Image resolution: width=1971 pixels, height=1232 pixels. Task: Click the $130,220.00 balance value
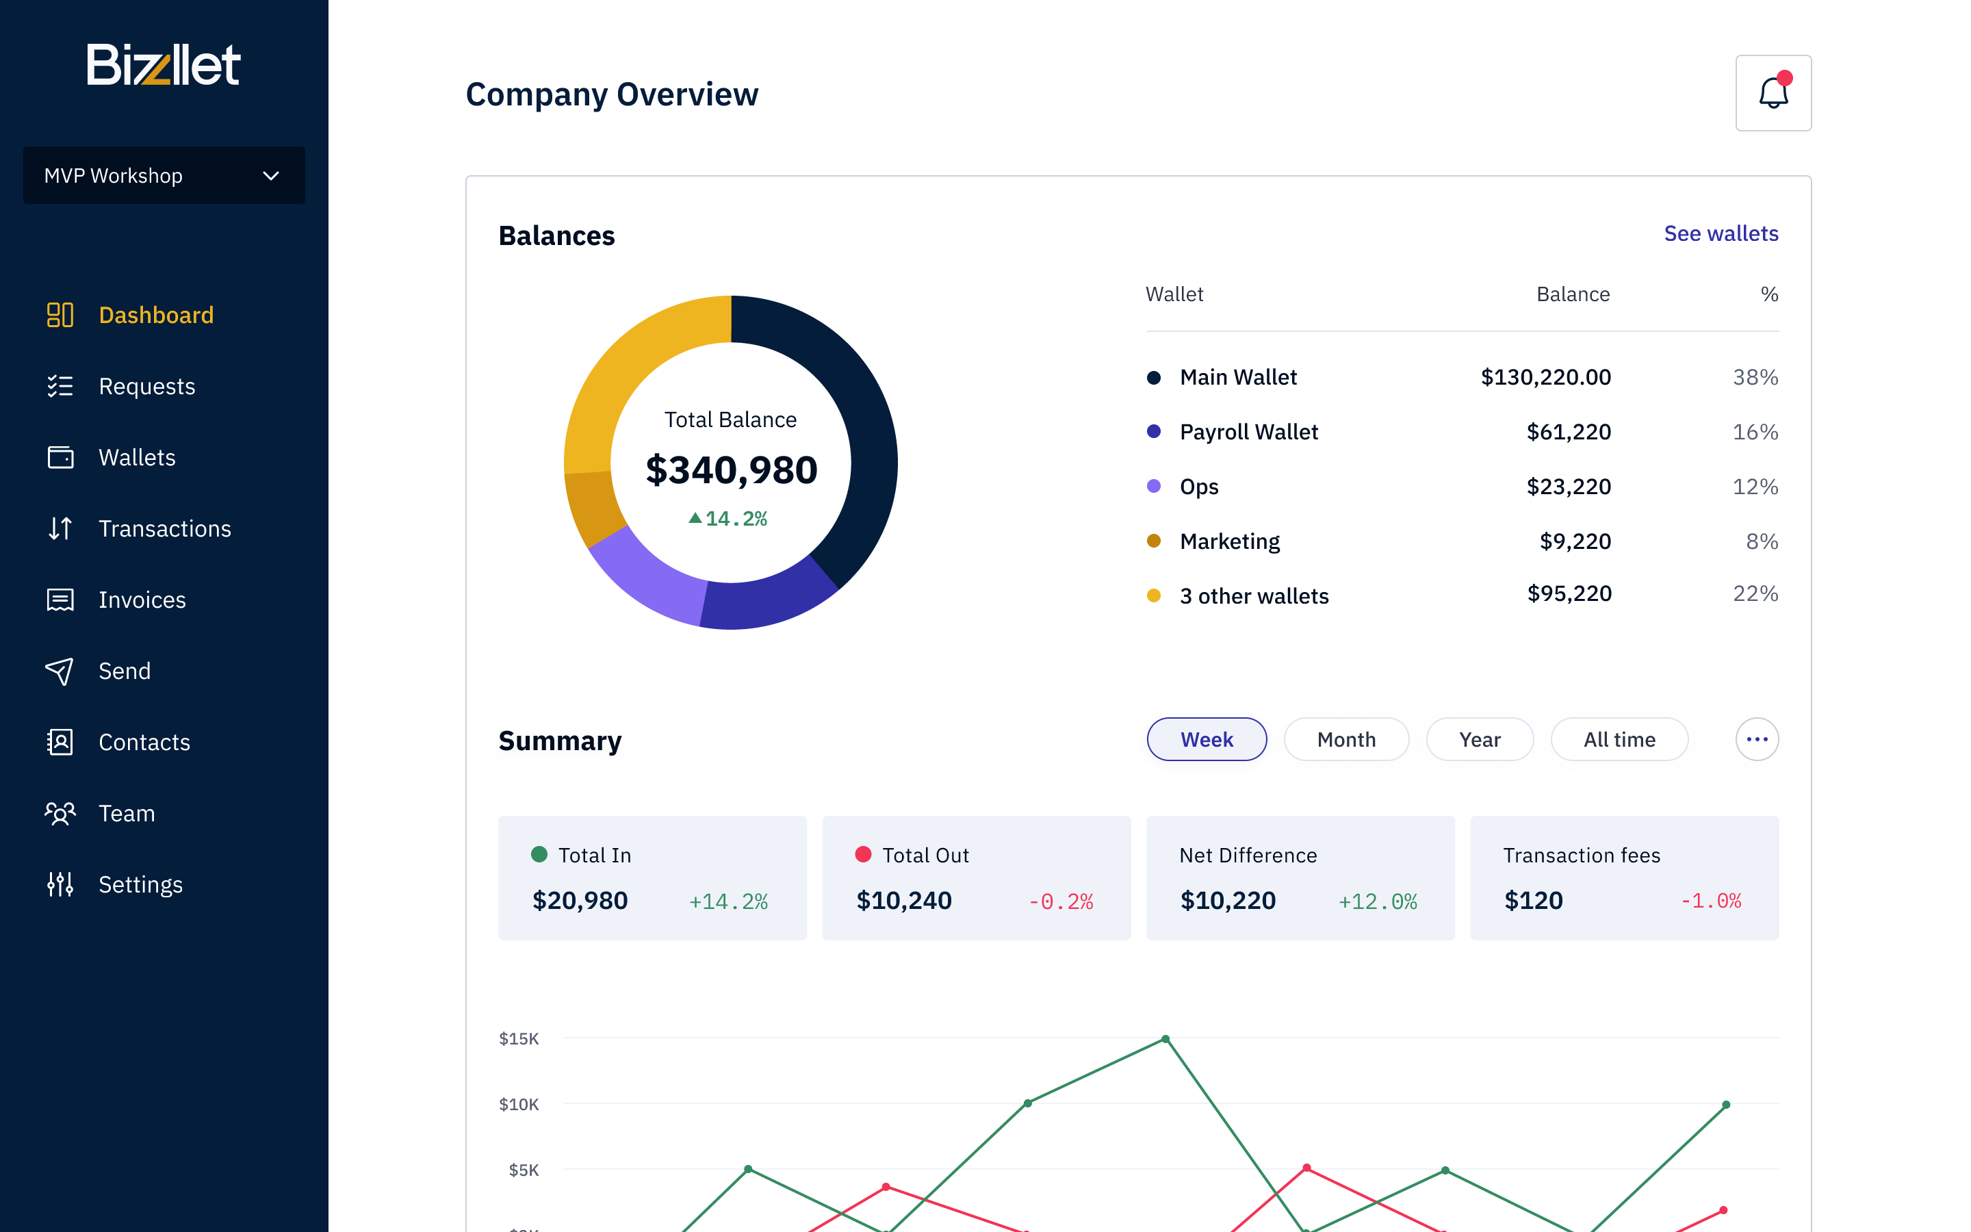pos(1545,377)
